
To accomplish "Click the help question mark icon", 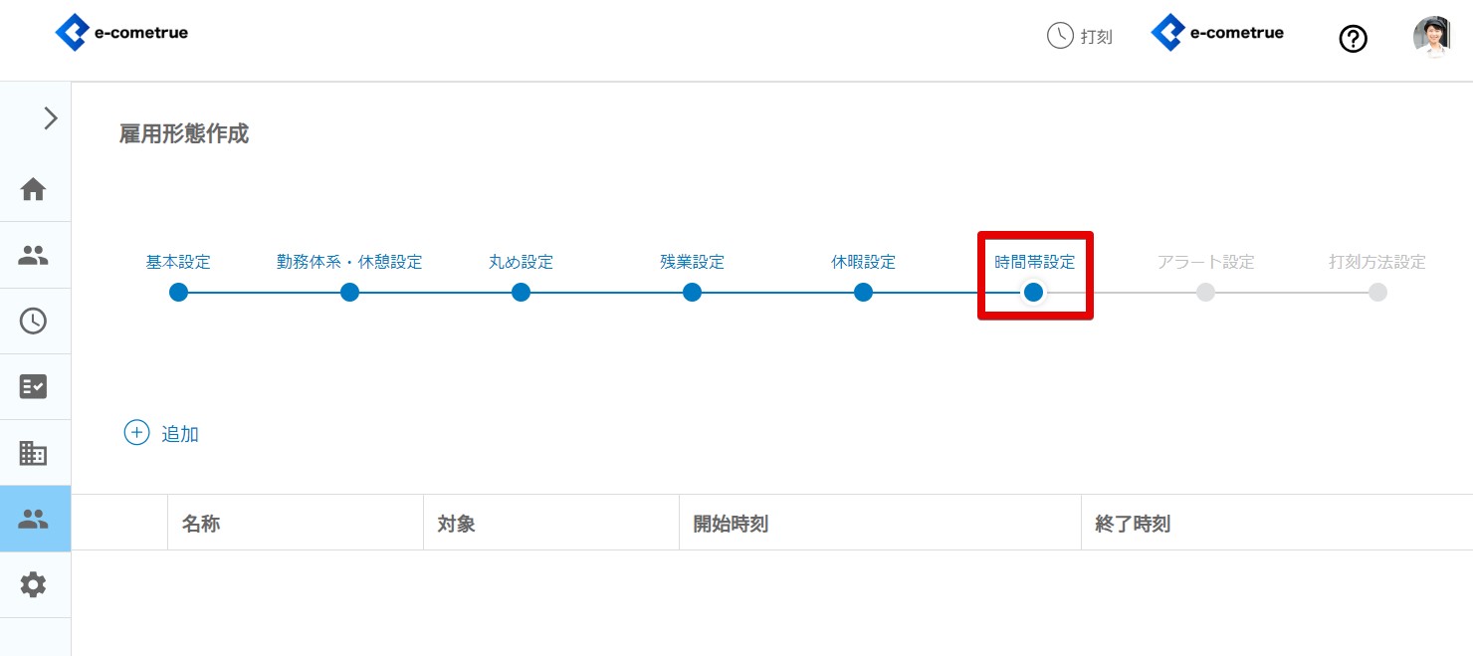I will [1353, 39].
